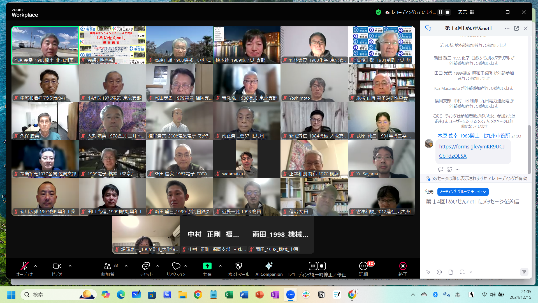
Task: Expand video options arrow next to ビデオ
Action: [70, 266]
